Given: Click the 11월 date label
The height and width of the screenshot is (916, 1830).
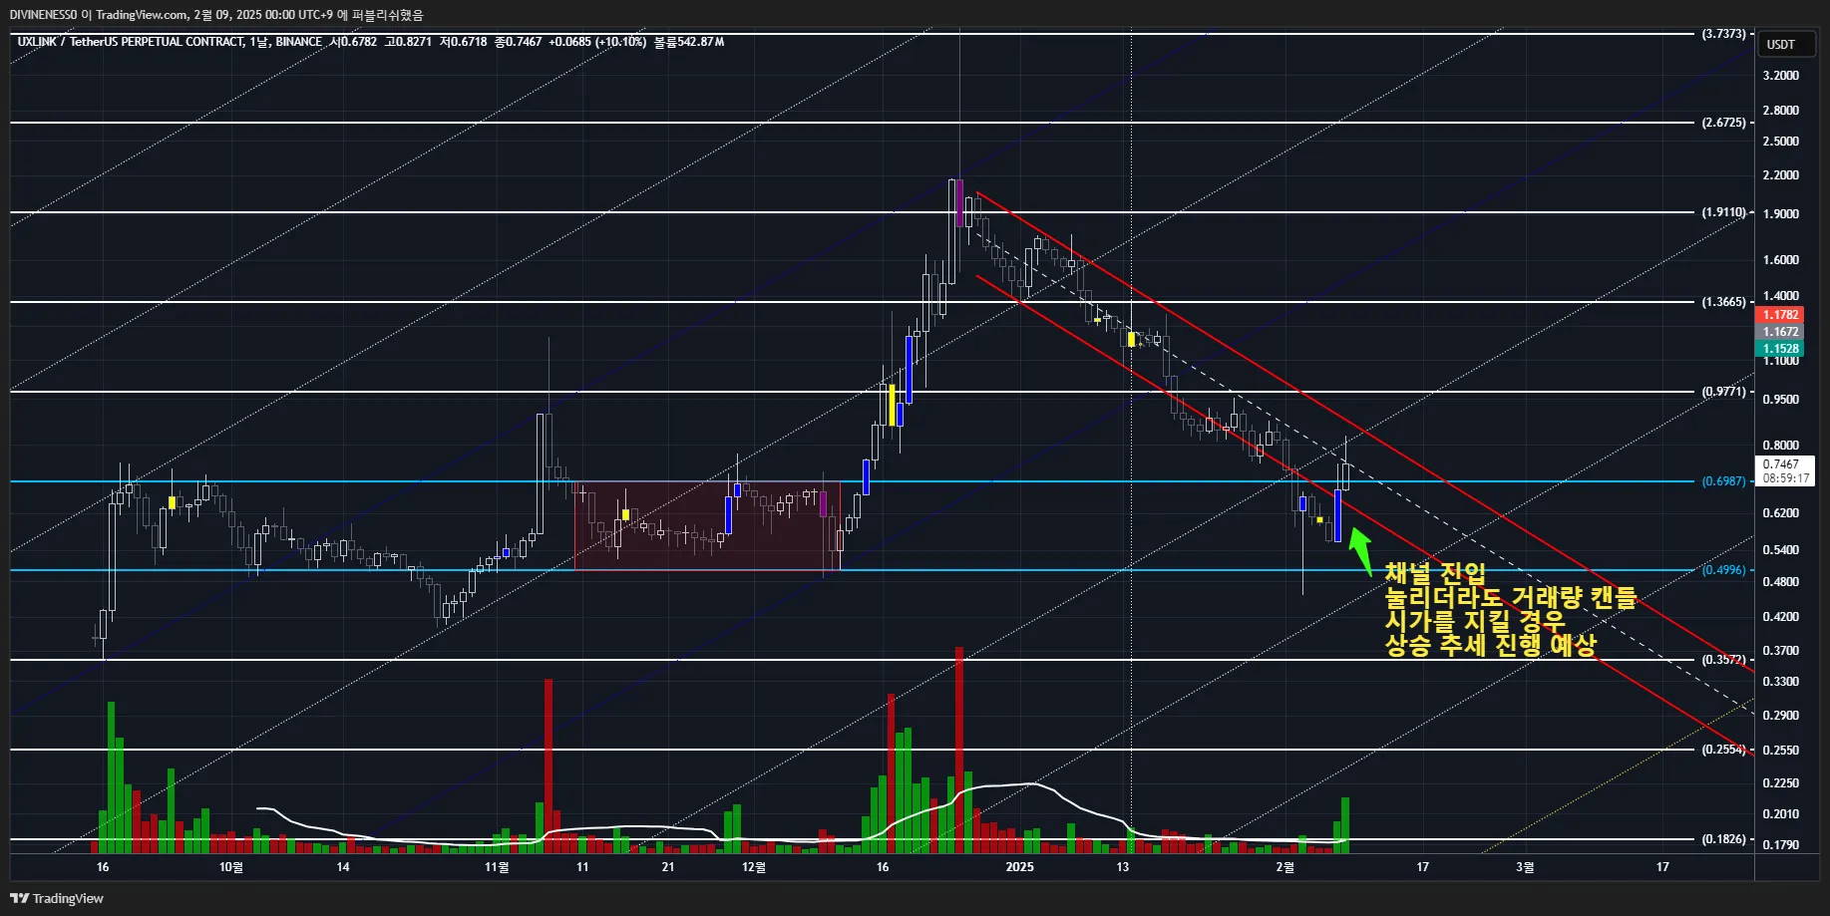Looking at the screenshot, I should [497, 867].
